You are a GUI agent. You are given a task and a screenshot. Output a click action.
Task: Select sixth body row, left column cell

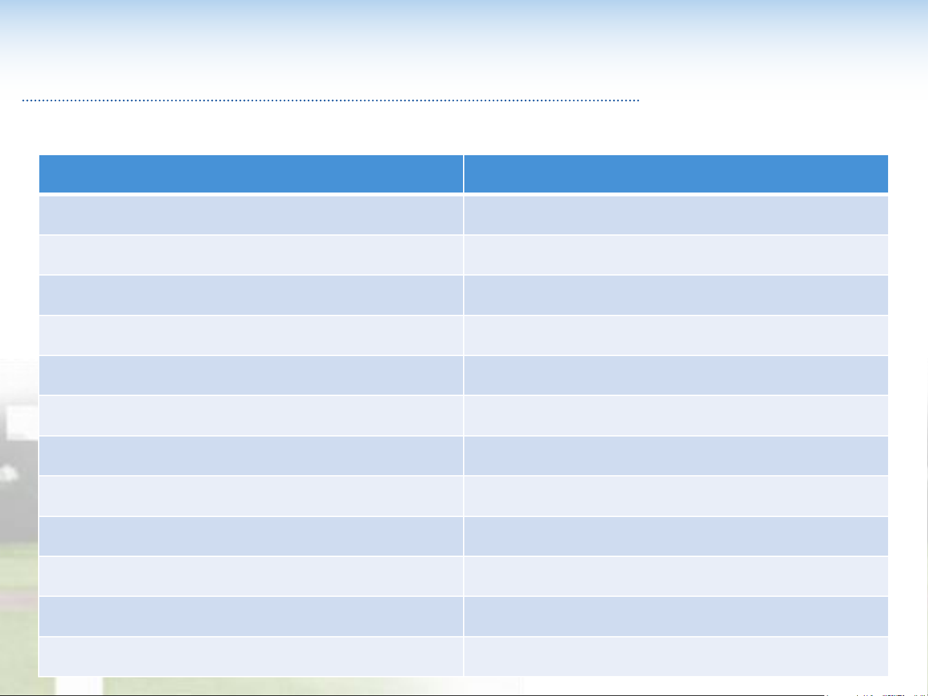point(251,415)
